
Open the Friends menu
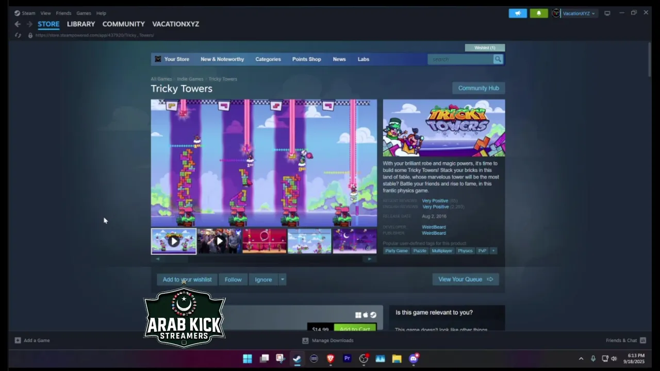63,13
